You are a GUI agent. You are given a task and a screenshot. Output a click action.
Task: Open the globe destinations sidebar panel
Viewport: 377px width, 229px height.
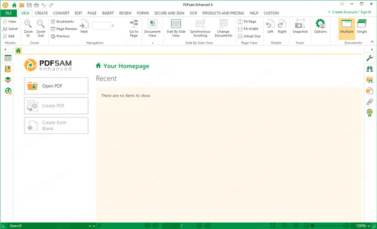(x=8, y=91)
